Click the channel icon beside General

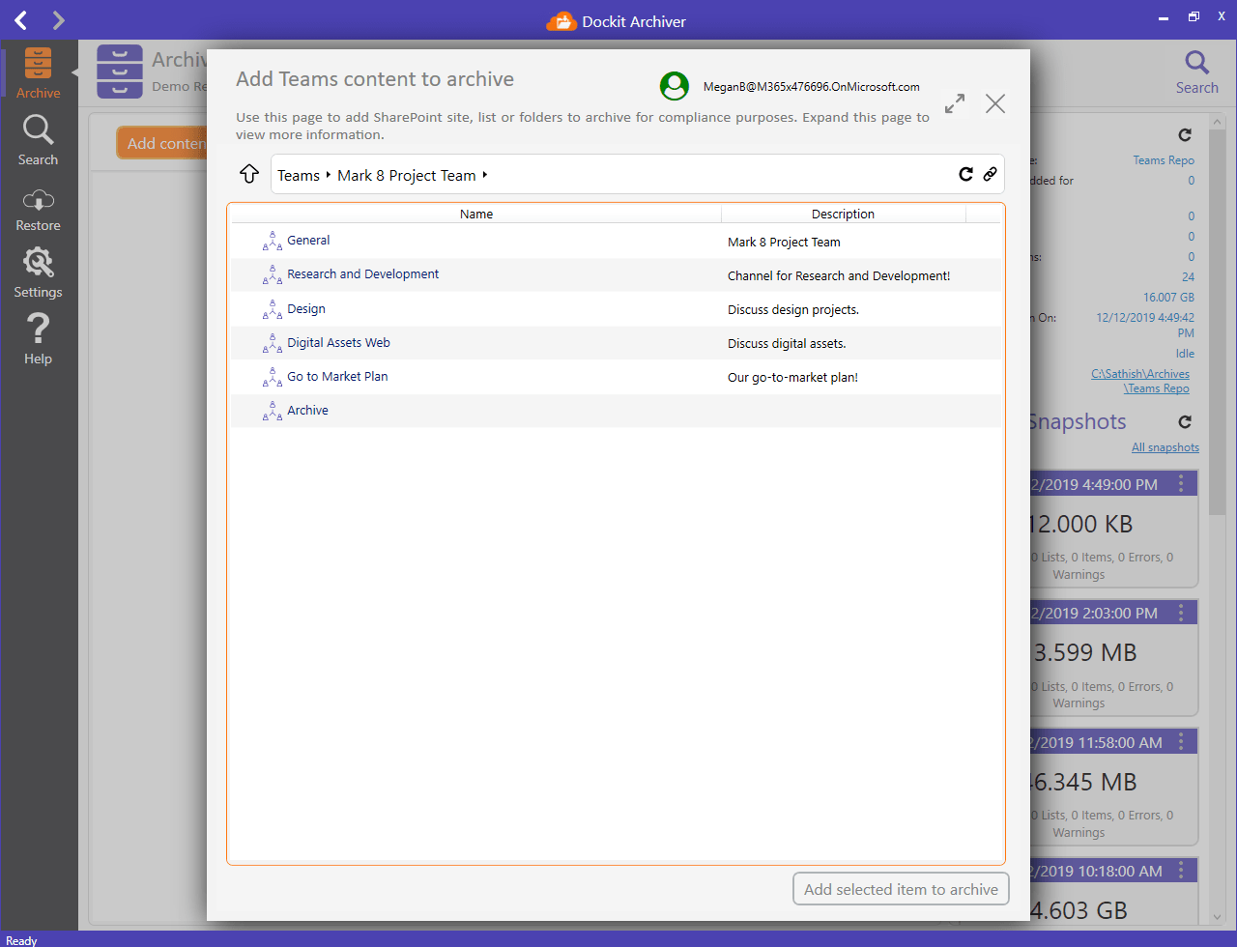273,242
